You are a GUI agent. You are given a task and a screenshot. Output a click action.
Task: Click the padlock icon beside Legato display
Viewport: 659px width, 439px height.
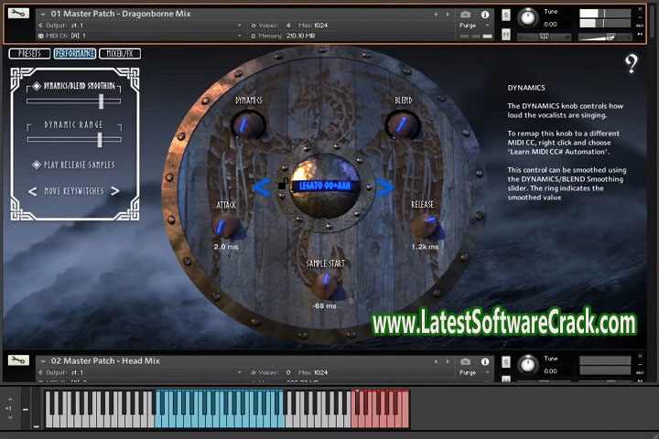pyautogui.click(x=283, y=186)
